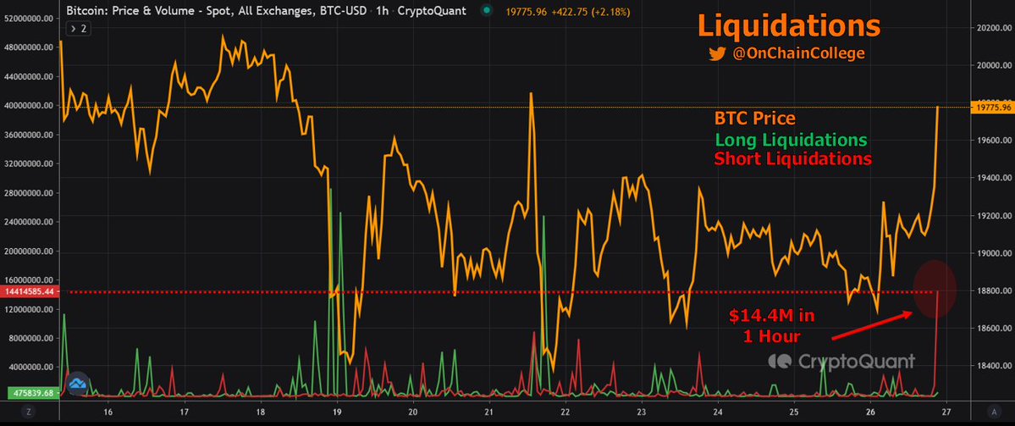This screenshot has width=1015, height=426.
Task: Click the green 475839.68 axis value tag
Action: 35,392
